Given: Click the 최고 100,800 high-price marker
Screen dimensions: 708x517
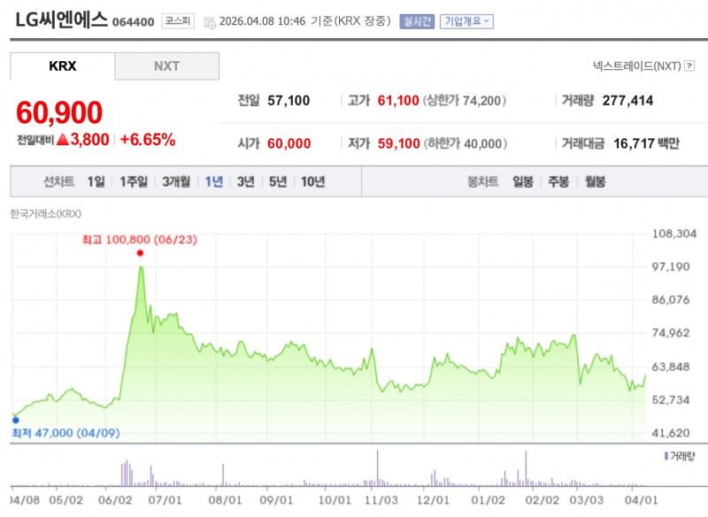Looking at the screenshot, I should coord(140,253).
